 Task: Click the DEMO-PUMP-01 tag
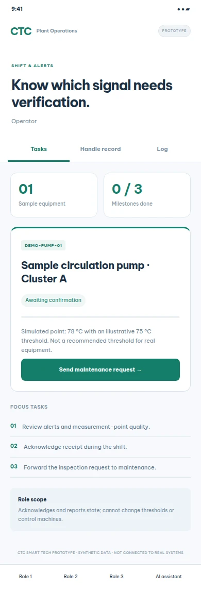[43, 246]
